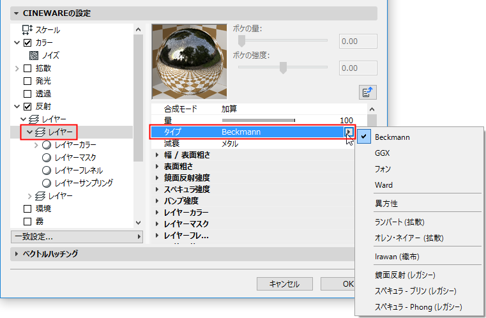Expand the ベクトルハッチング section

[x=17, y=254]
